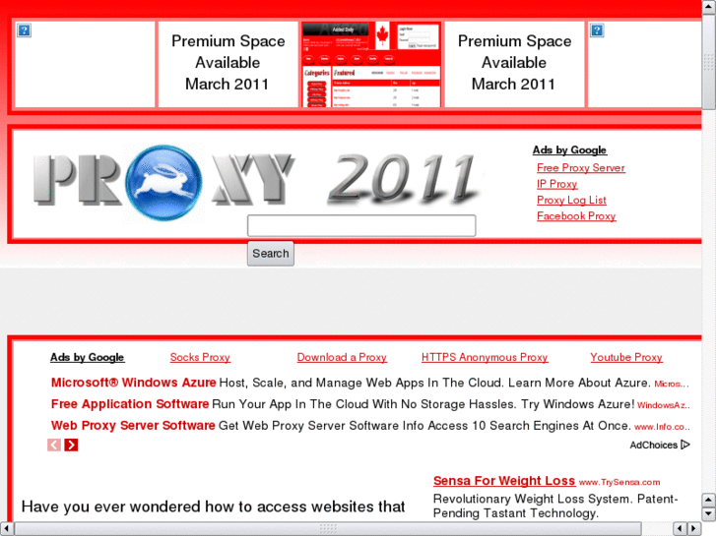Open the Socks Proxy link
This screenshot has width=716, height=536.
[x=200, y=357]
